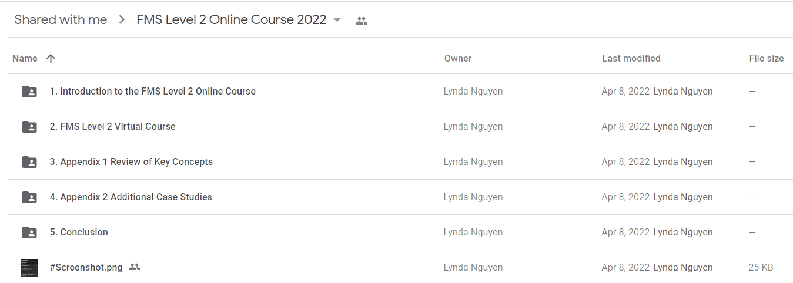This screenshot has width=793, height=283.
Task: Open folder icon for Introduction to FMS Level 2
Action: (29, 92)
